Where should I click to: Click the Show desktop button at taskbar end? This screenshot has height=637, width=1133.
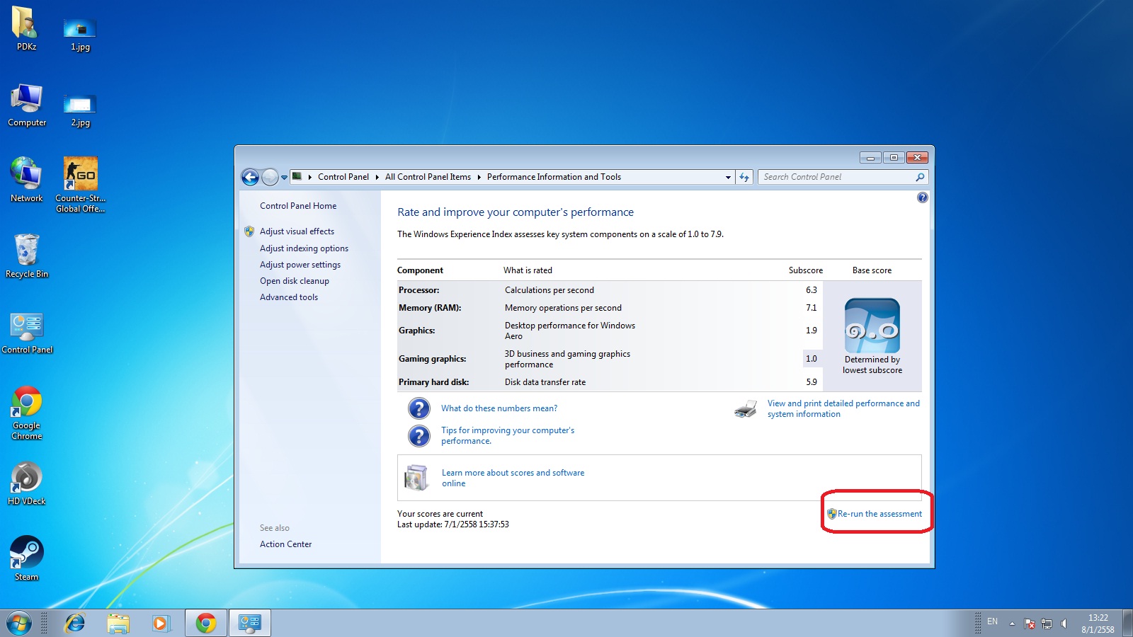click(x=1127, y=624)
